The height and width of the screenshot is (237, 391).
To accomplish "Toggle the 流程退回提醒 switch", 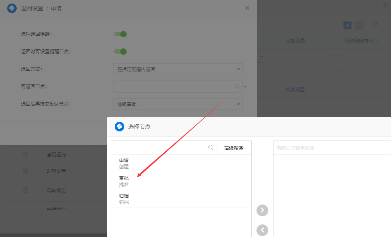I will coord(120,34).
